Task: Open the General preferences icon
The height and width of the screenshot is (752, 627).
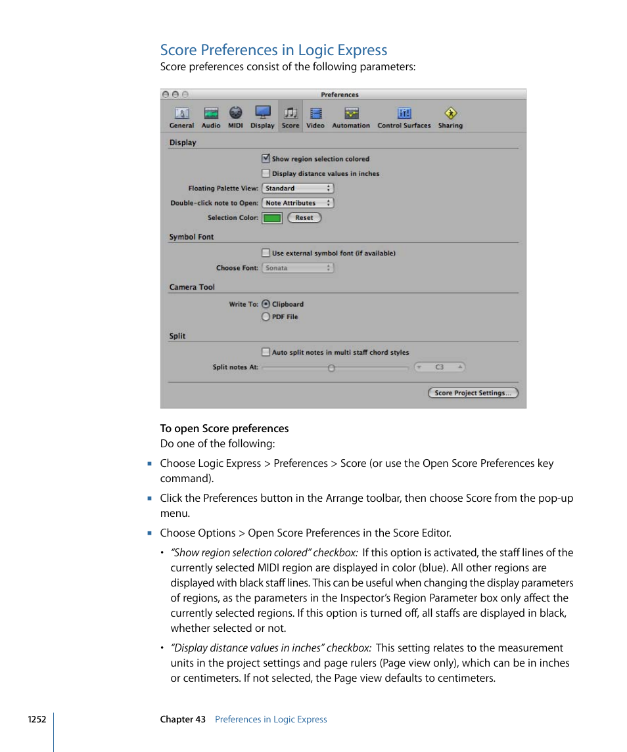Action: [181, 116]
